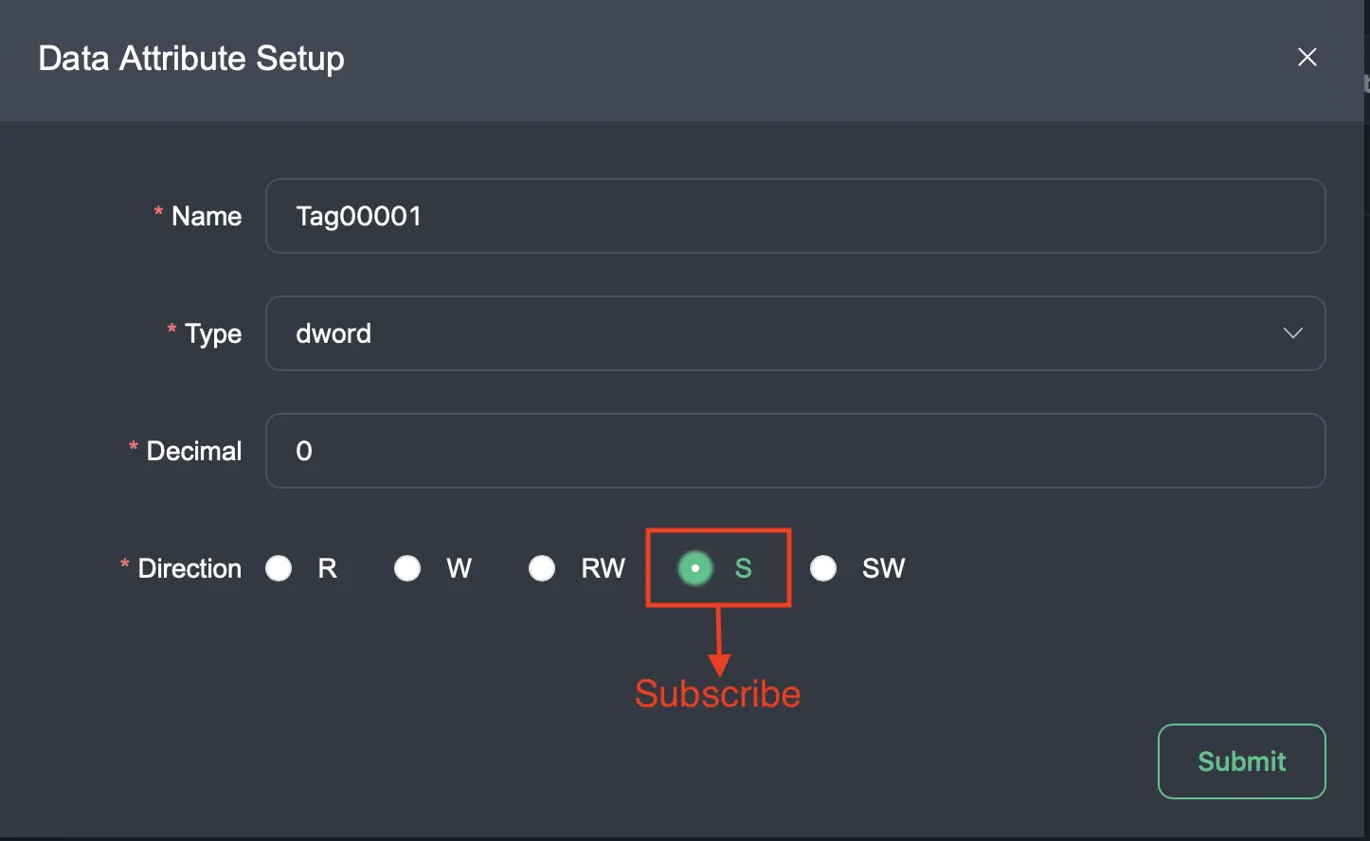Click inside the Decimal input field
Viewport: 1370px width, 841px height.
tap(796, 451)
